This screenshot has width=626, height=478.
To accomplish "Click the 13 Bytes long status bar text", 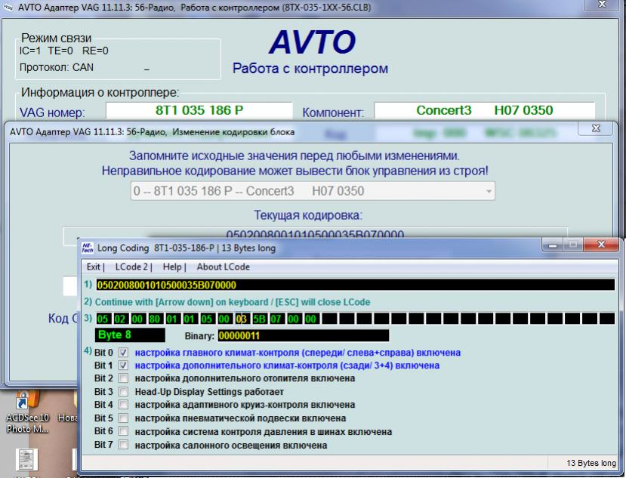I will pos(591,463).
